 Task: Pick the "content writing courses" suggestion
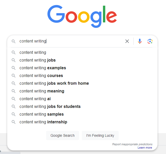(41, 76)
